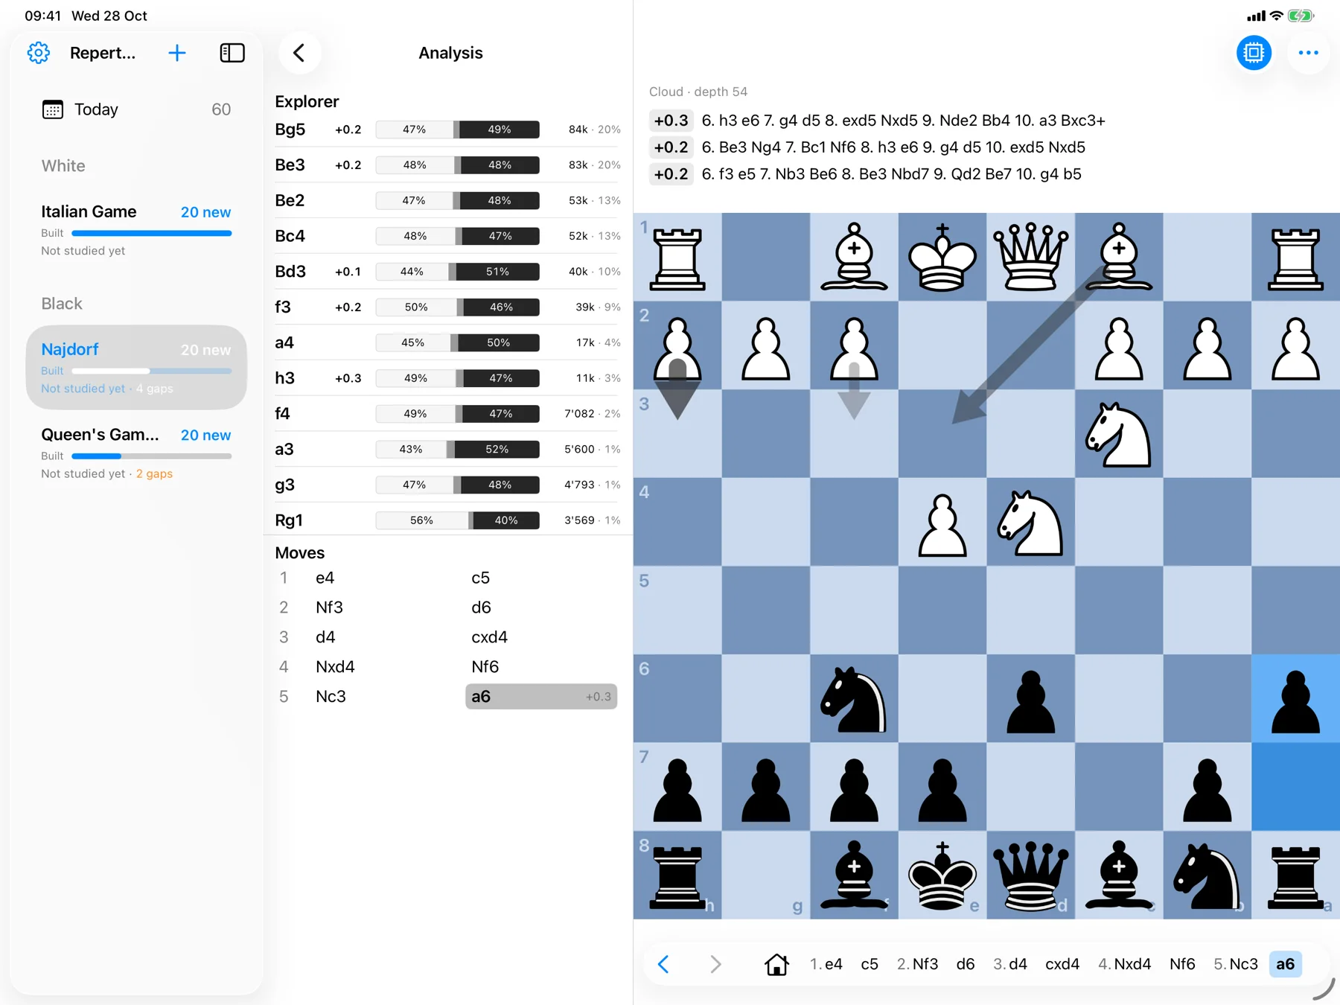1340x1005 pixels.
Task: Click the black pawn on a6
Action: pos(1295,700)
